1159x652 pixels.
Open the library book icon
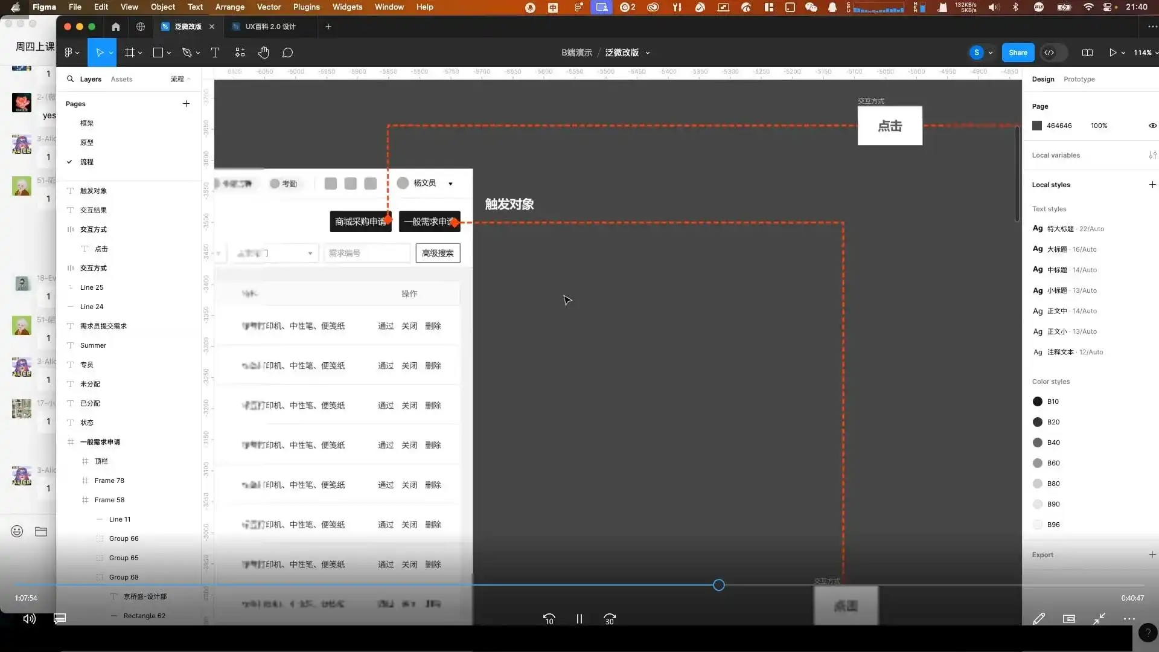point(1087,53)
